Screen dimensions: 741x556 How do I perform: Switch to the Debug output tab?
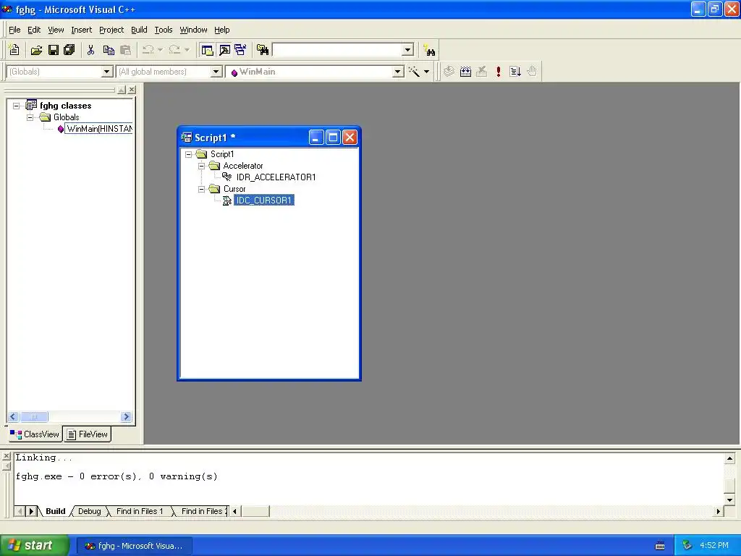click(89, 511)
